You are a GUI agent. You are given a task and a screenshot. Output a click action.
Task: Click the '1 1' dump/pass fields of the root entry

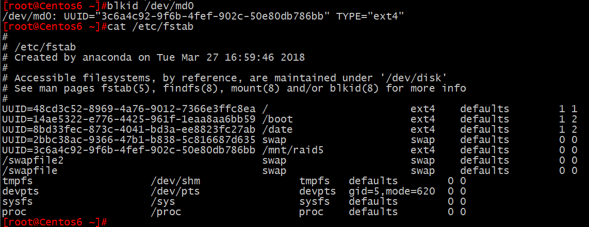point(567,109)
